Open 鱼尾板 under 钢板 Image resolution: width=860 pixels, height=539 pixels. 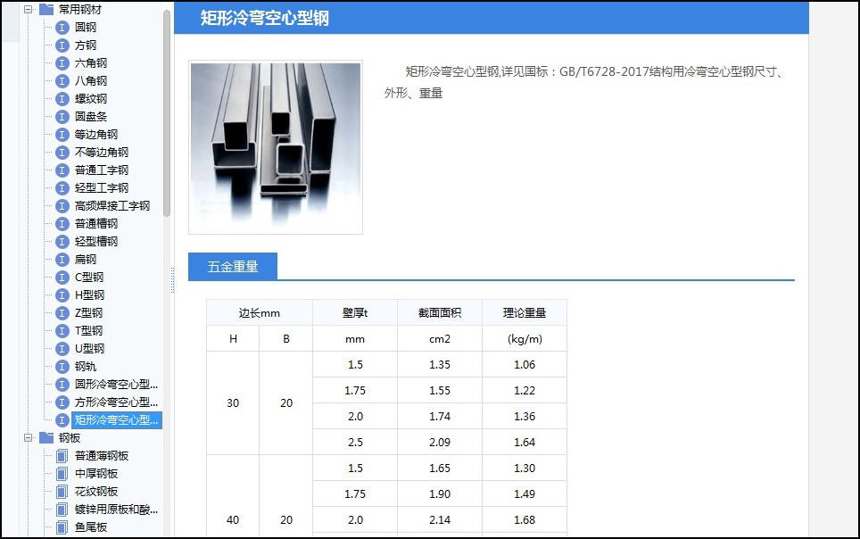click(x=91, y=527)
